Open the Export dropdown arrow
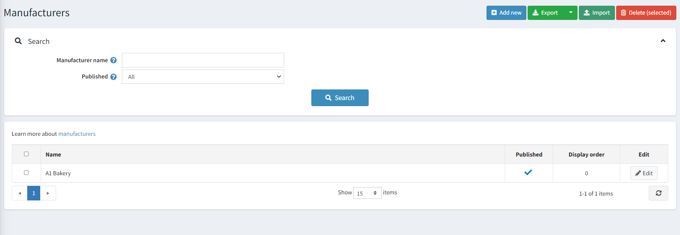The image size is (680, 235). point(571,13)
